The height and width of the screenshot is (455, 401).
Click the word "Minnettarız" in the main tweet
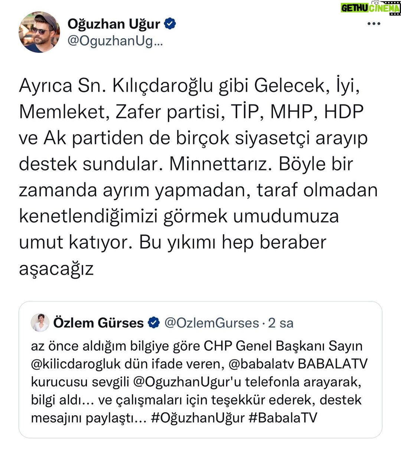[x=218, y=164]
